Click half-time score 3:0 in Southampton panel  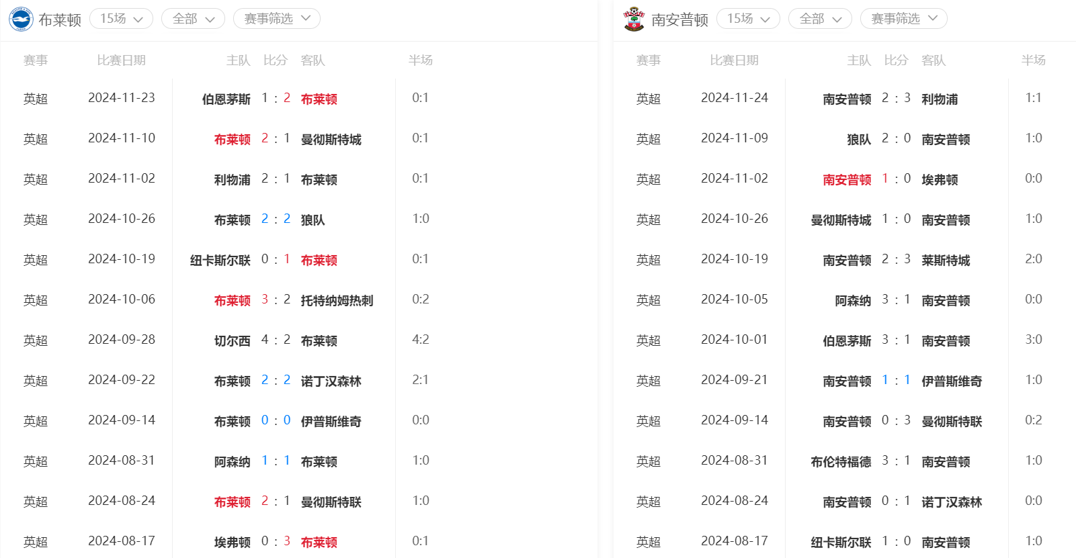tap(1034, 340)
